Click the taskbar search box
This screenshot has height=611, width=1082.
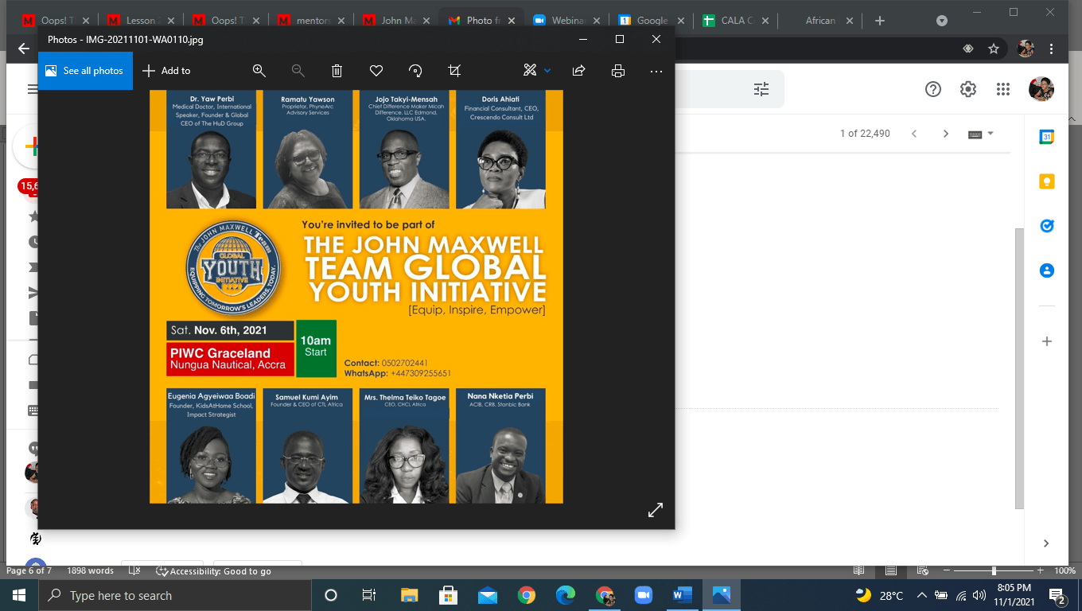click(x=175, y=595)
